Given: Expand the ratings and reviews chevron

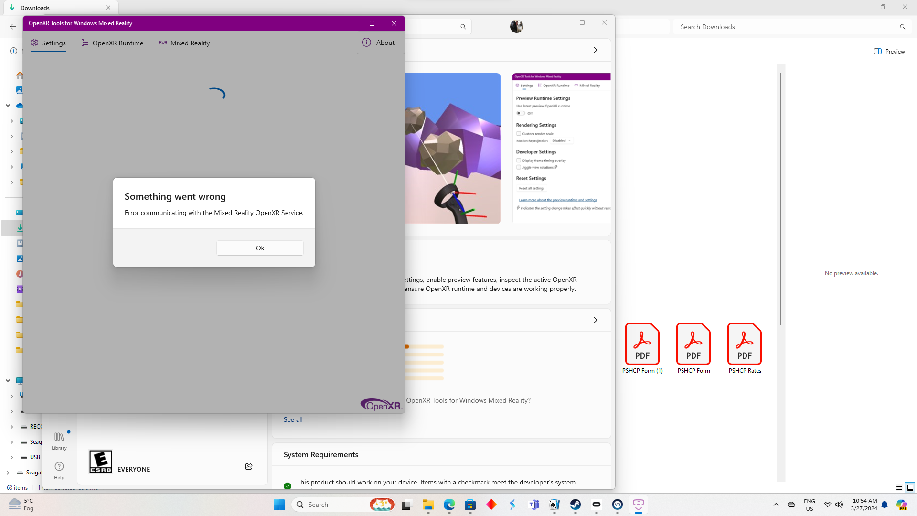Looking at the screenshot, I should pos(595,320).
